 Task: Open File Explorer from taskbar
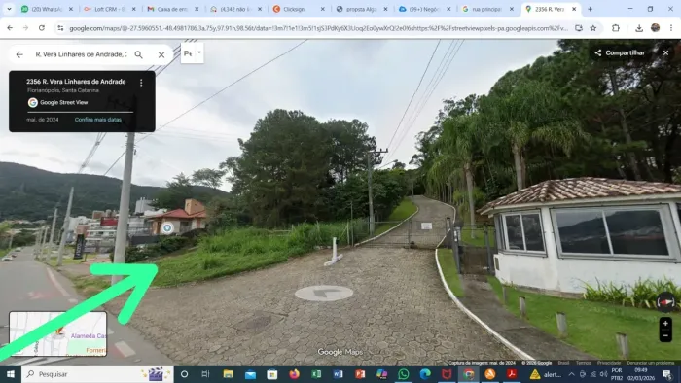click(x=228, y=374)
